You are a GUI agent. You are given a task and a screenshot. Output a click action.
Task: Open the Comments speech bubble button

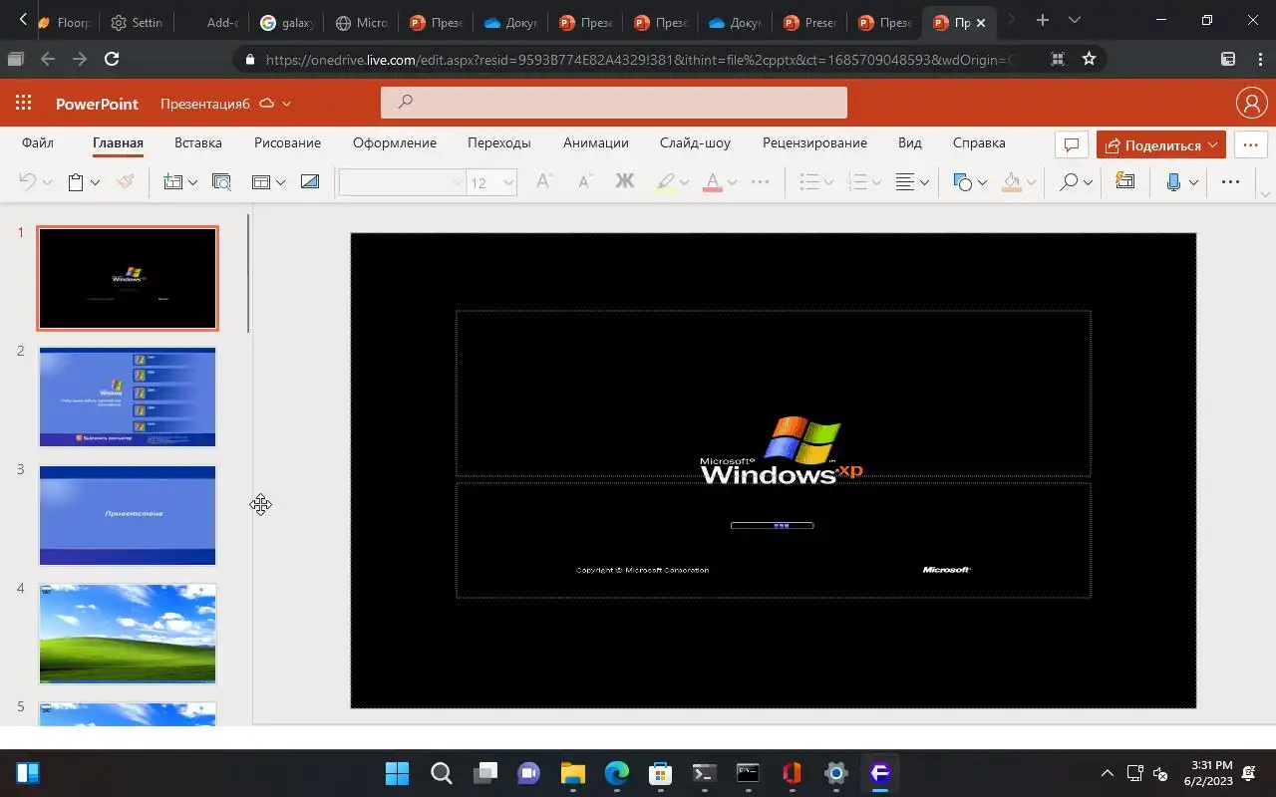pos(1072,144)
